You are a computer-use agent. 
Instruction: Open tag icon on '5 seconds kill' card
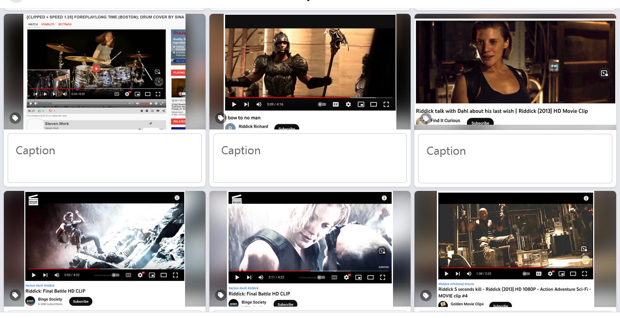tap(425, 296)
